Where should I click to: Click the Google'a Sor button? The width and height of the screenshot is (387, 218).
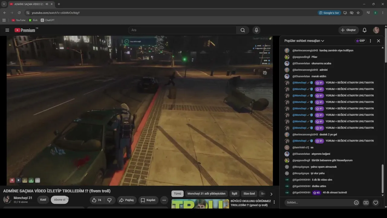(329, 13)
